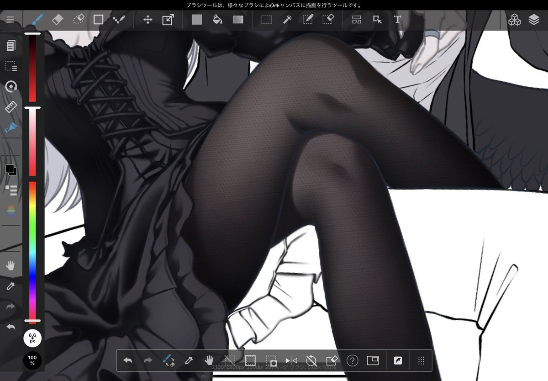Select the Move tool with four arrows

coord(148,20)
